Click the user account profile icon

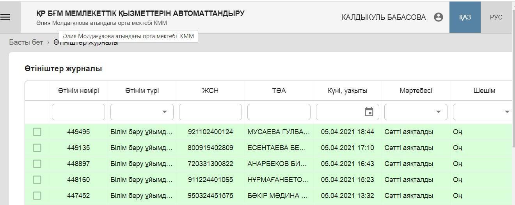(x=438, y=17)
